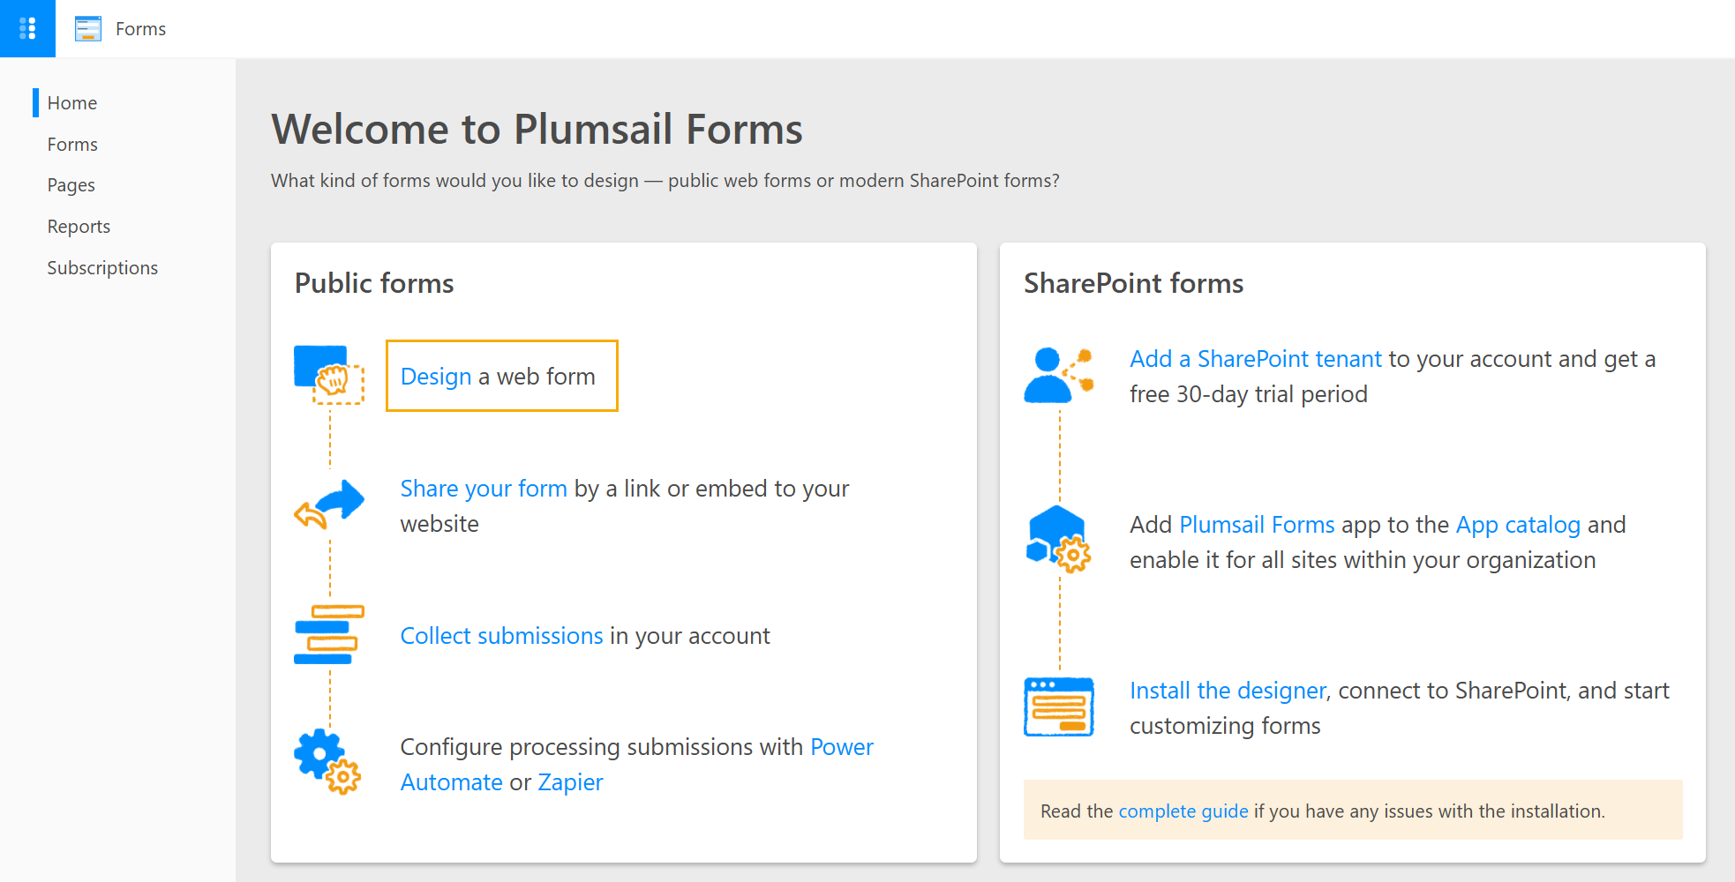1735x882 pixels.
Task: Open the Collect submissions link
Action: pyautogui.click(x=501, y=636)
